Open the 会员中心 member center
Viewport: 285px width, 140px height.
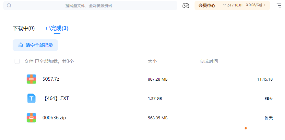[207, 5]
